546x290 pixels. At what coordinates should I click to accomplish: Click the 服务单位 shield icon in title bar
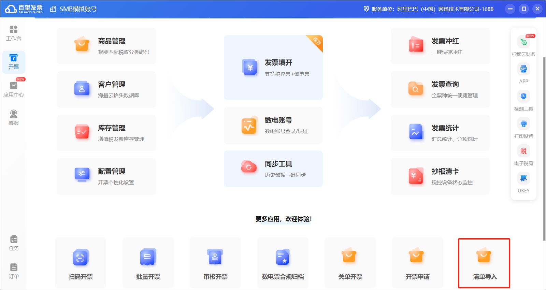tap(366, 9)
